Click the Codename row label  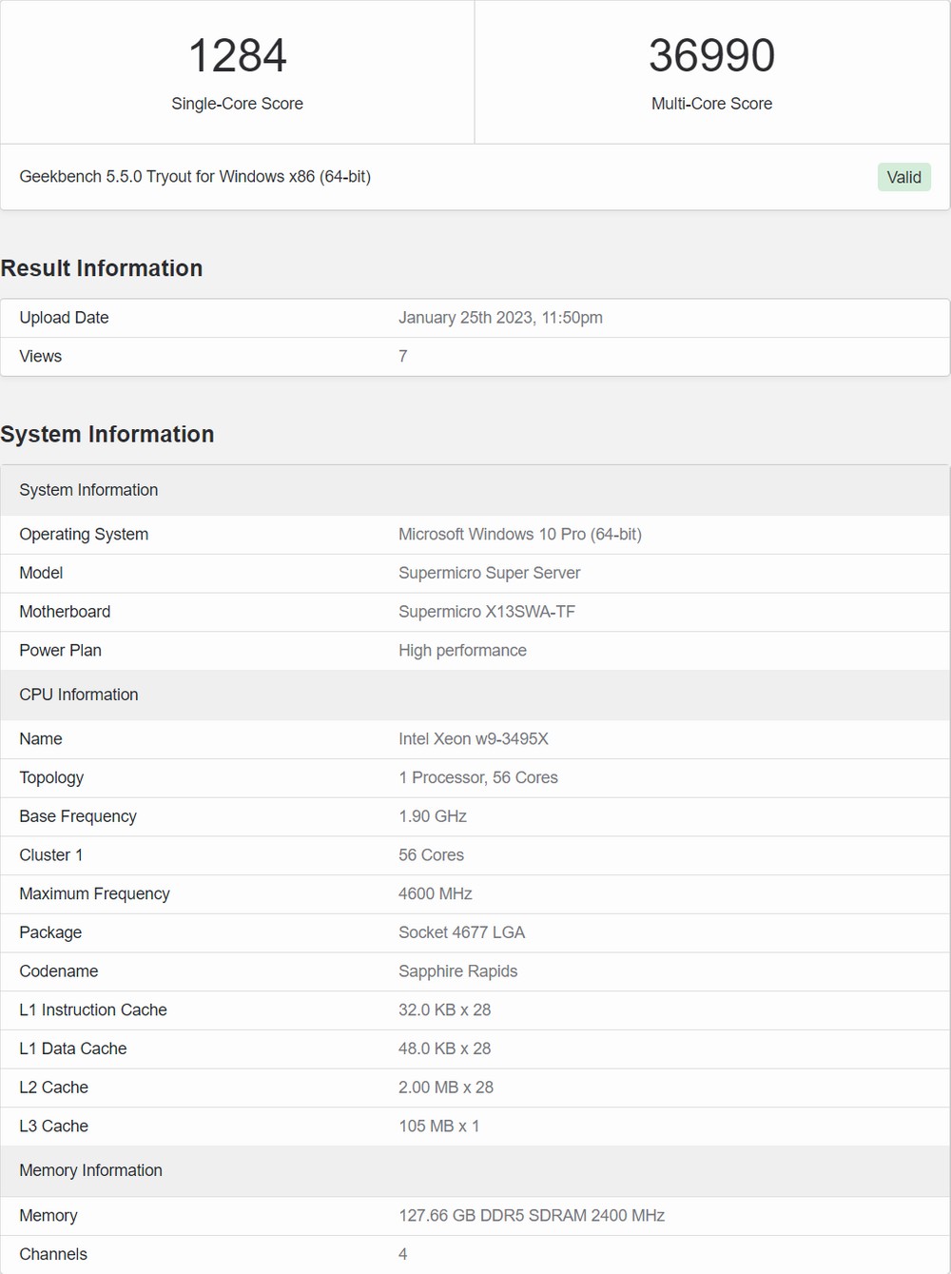pyautogui.click(x=59, y=971)
